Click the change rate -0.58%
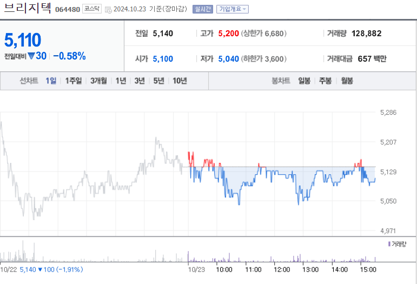 click(x=69, y=56)
